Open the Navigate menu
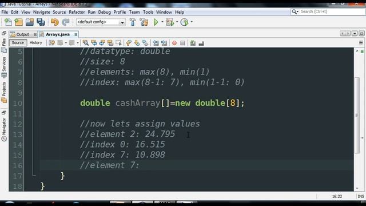The width and height of the screenshot is (366, 206). tap(42, 12)
